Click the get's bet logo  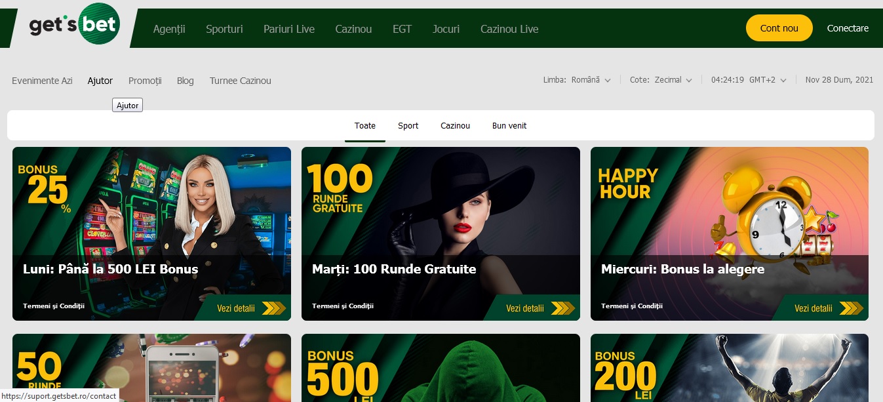pyautogui.click(x=74, y=25)
